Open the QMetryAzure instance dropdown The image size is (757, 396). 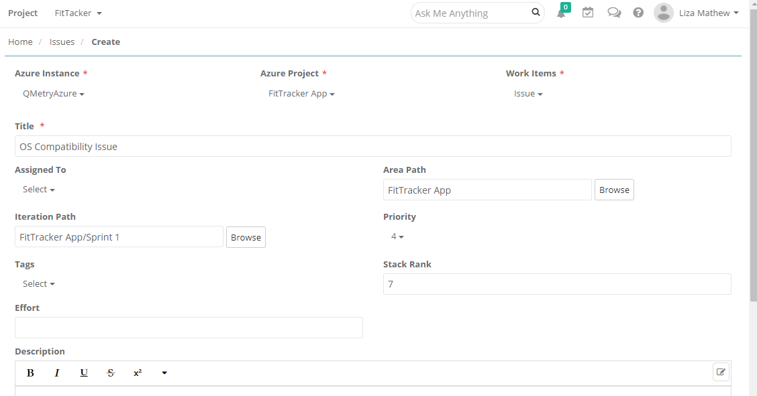click(54, 93)
